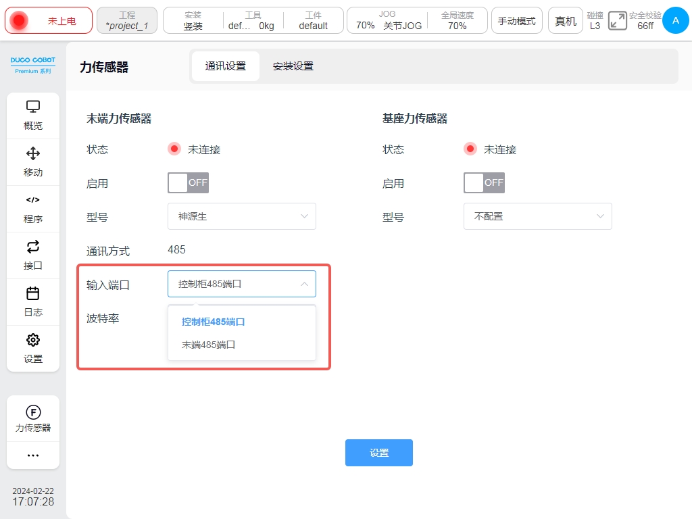Open the 概览 overview page icon
The height and width of the screenshot is (519, 692).
point(33,107)
